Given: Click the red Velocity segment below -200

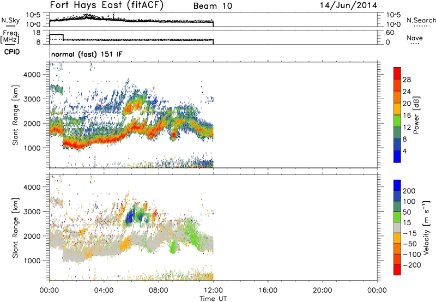Looking at the screenshot, I should coord(397,270).
